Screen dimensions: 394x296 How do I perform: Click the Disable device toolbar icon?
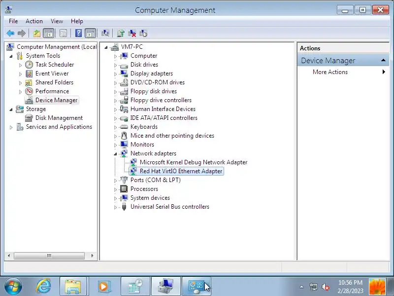pyautogui.click(x=143, y=33)
